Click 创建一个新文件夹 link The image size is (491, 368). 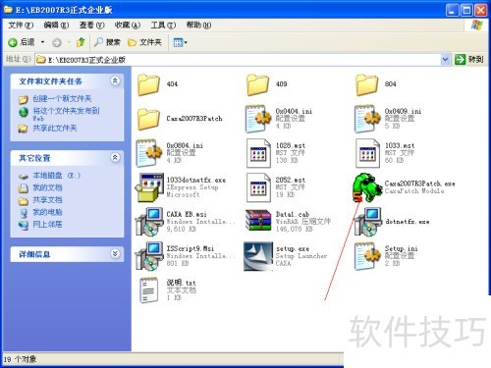pyautogui.click(x=62, y=98)
